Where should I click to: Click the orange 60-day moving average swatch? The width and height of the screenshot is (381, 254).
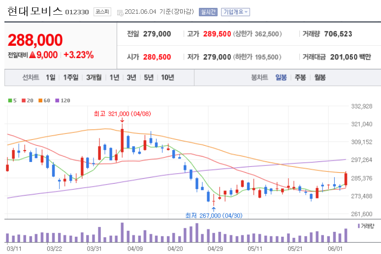(40, 100)
